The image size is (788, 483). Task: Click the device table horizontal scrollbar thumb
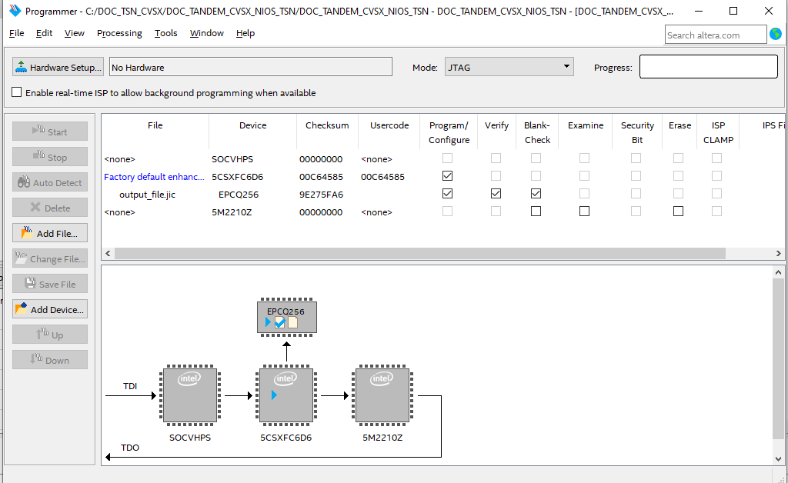point(420,254)
